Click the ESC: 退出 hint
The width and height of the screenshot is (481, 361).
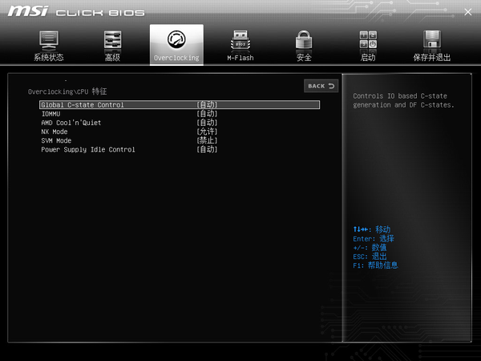[370, 257]
